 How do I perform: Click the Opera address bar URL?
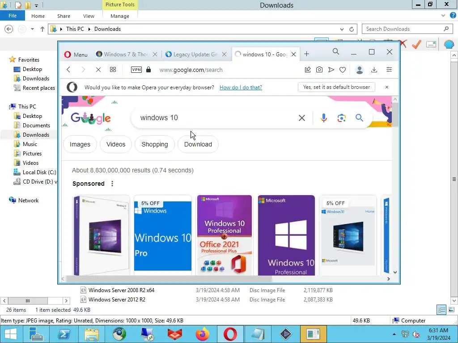pos(191,70)
